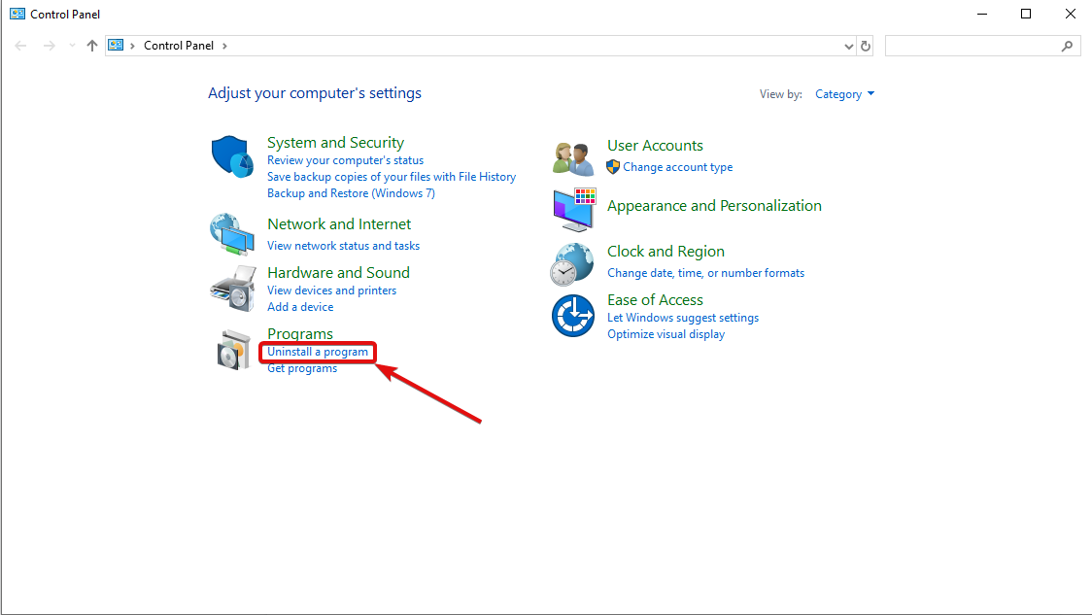Click the Network and Internet monitor icon
This screenshot has width=1092, height=615.
(x=231, y=233)
